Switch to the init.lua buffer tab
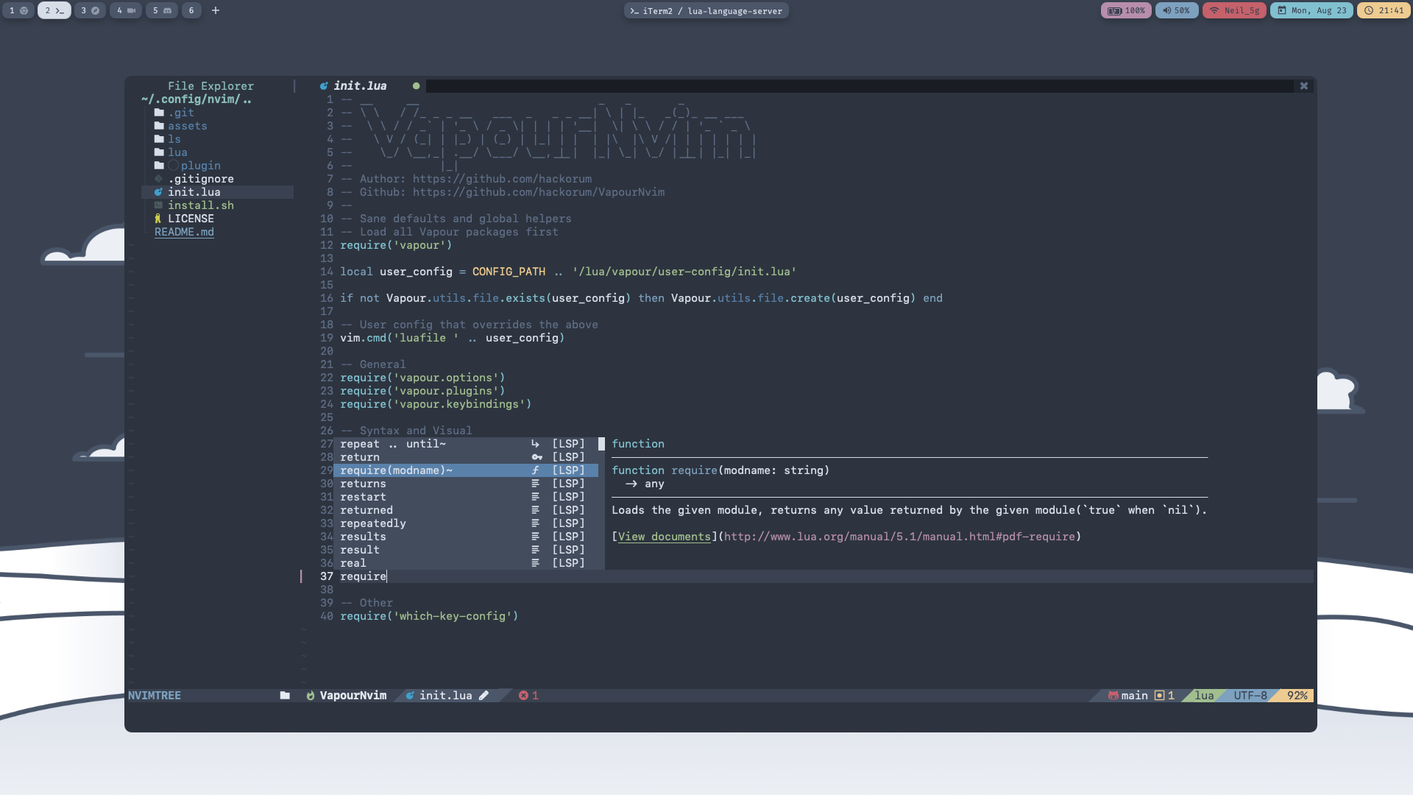This screenshot has width=1413, height=795. pyautogui.click(x=359, y=86)
